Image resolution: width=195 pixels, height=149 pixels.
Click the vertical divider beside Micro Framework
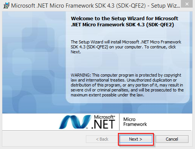119,122
